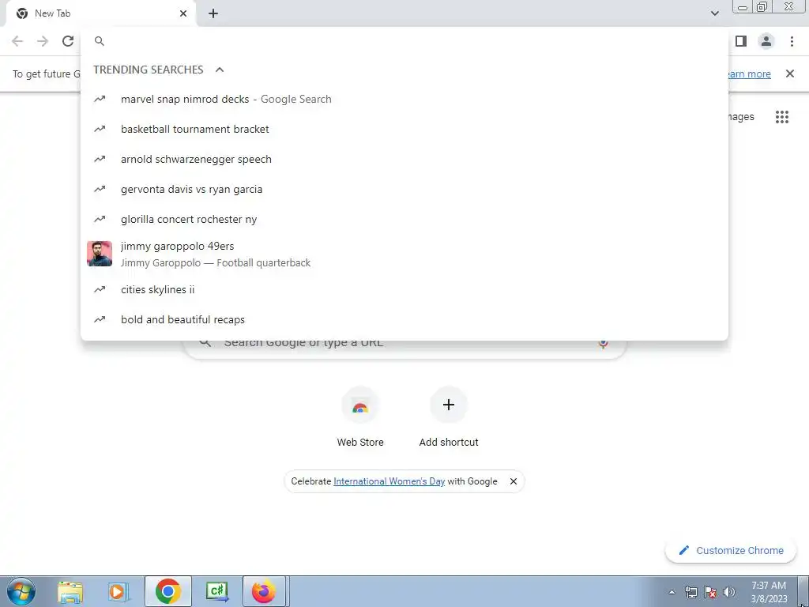
Task: Collapse the Trending Searches section
Action: point(220,70)
